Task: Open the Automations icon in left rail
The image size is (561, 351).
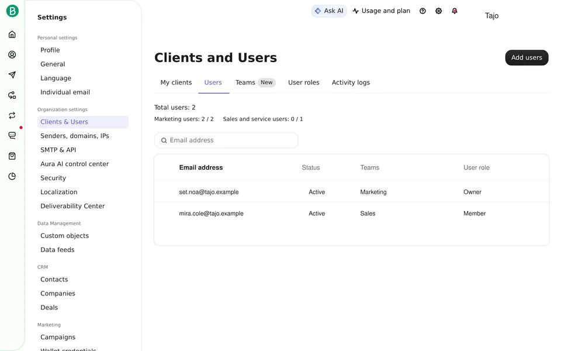Action: point(12,95)
